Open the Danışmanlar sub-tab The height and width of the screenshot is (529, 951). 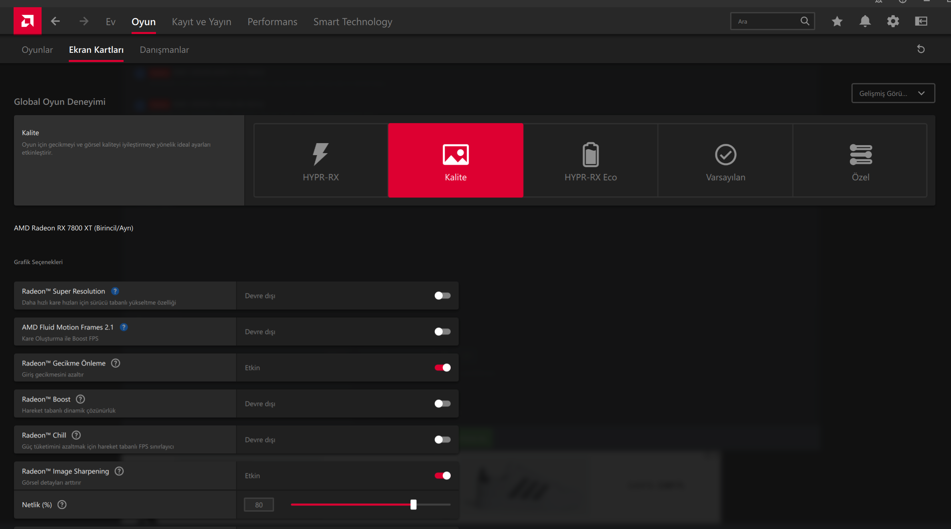[x=164, y=50]
